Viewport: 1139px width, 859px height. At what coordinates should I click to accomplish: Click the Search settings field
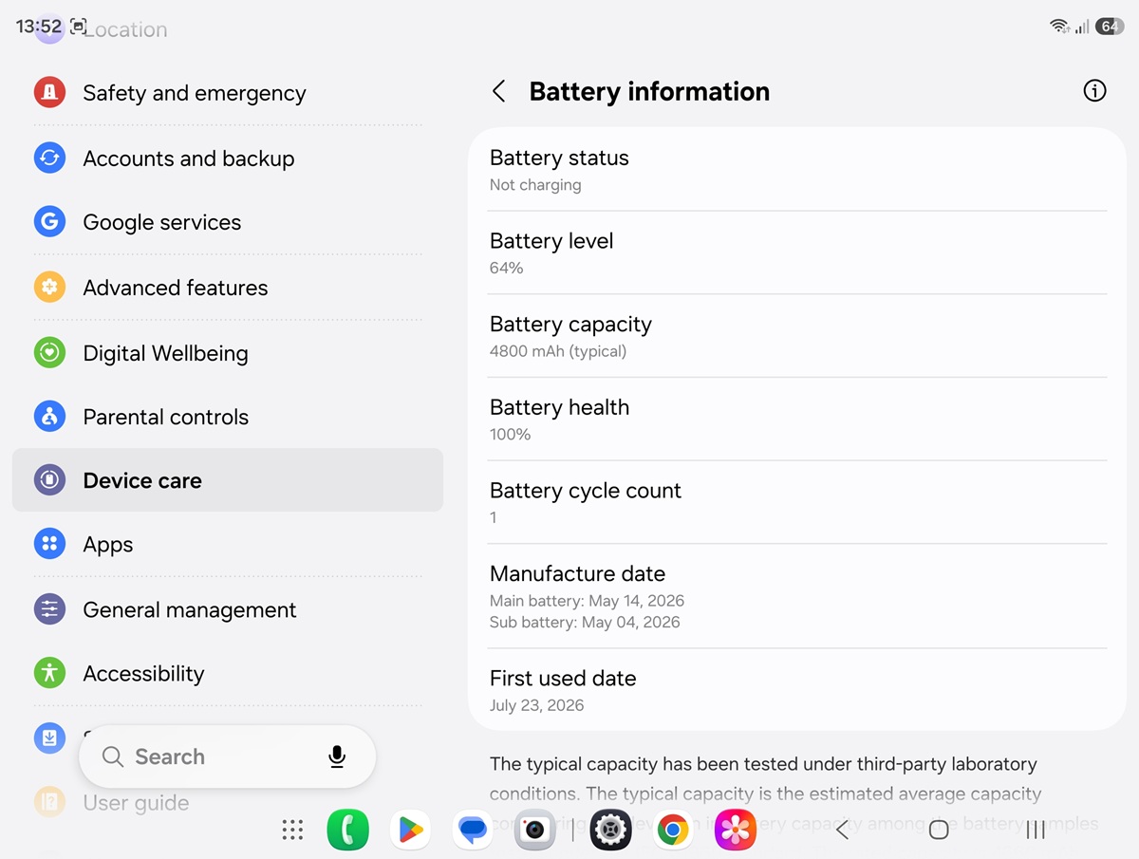228,756
